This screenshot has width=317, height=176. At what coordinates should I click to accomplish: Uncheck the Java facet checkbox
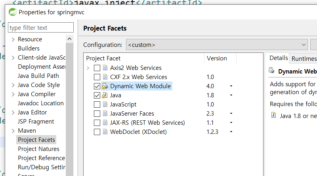click(x=97, y=95)
